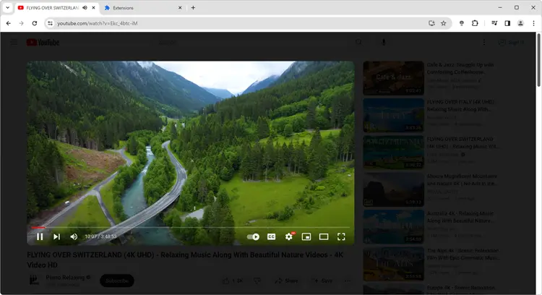Go forward in browser history
Viewport: 542px width, 295px height.
point(22,23)
